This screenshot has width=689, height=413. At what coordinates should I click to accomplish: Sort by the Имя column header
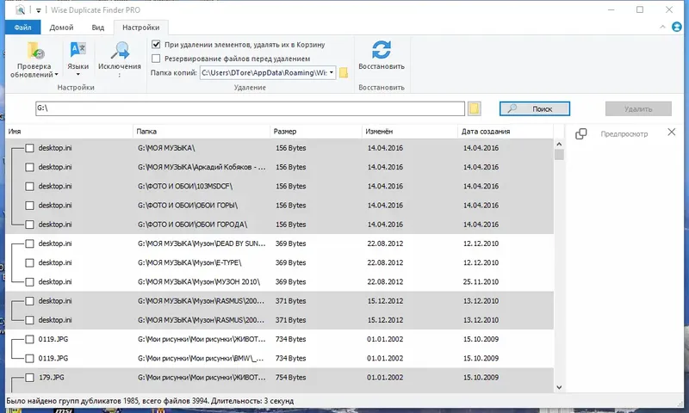pos(69,132)
